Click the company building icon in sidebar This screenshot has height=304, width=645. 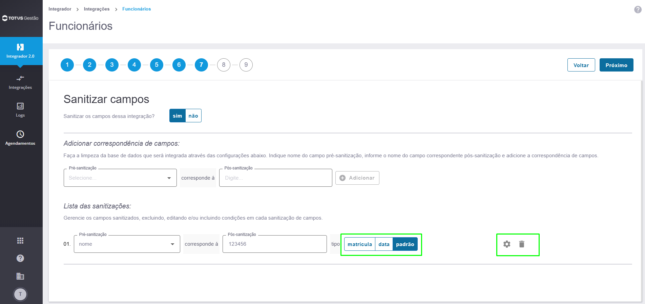[20, 276]
